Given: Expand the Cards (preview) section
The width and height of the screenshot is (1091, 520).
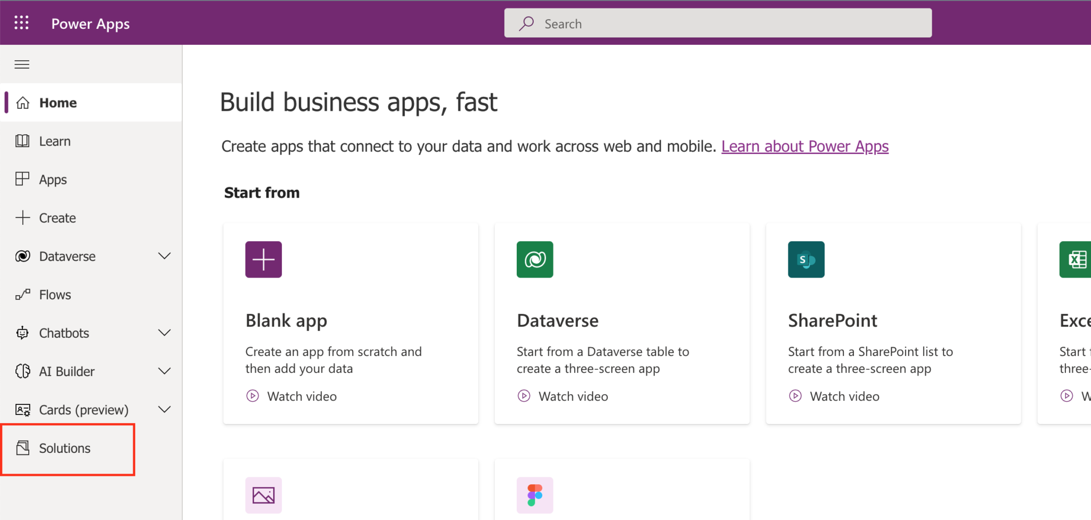Looking at the screenshot, I should click(x=165, y=409).
